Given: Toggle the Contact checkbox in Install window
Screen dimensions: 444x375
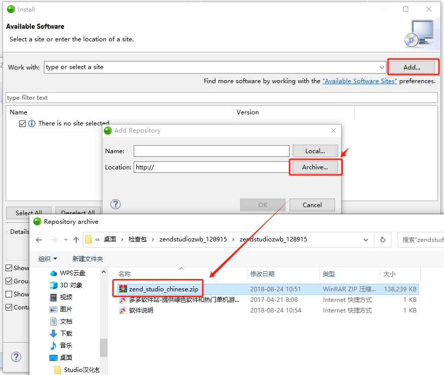Looking at the screenshot, I should pyautogui.click(x=9, y=307).
